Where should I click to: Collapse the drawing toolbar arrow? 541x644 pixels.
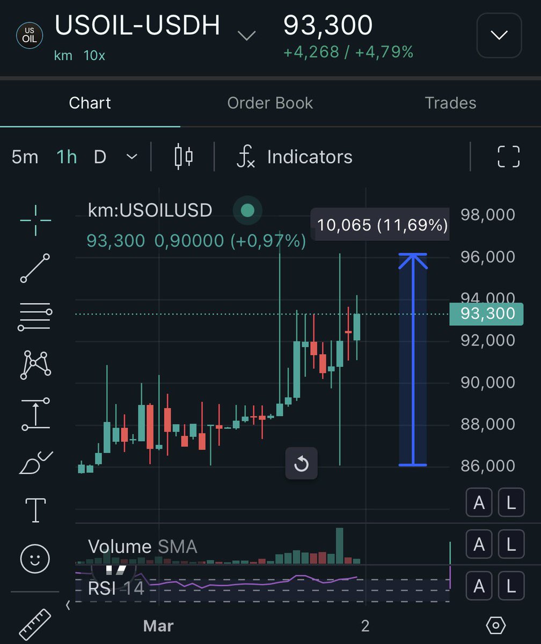(x=68, y=605)
